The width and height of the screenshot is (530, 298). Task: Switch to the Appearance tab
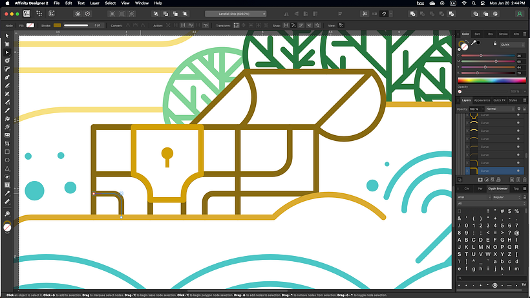(482, 100)
